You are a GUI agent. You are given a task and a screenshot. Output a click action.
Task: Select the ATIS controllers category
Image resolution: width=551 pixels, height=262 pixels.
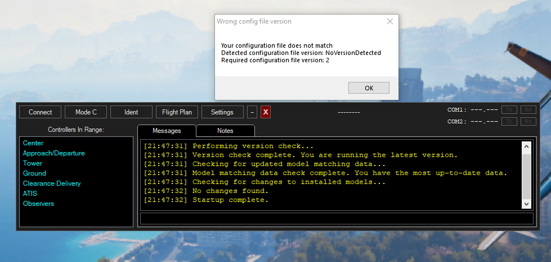point(30,194)
